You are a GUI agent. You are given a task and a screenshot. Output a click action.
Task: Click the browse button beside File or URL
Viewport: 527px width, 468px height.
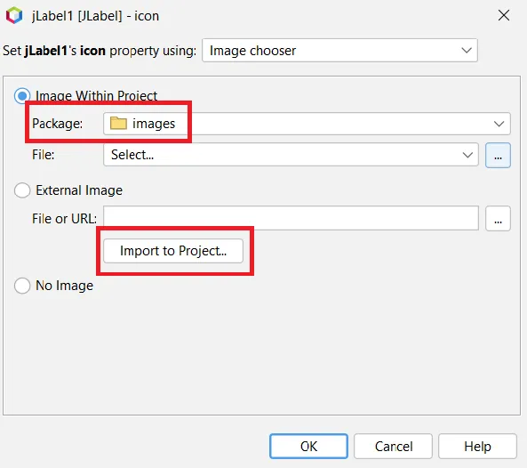(x=498, y=218)
